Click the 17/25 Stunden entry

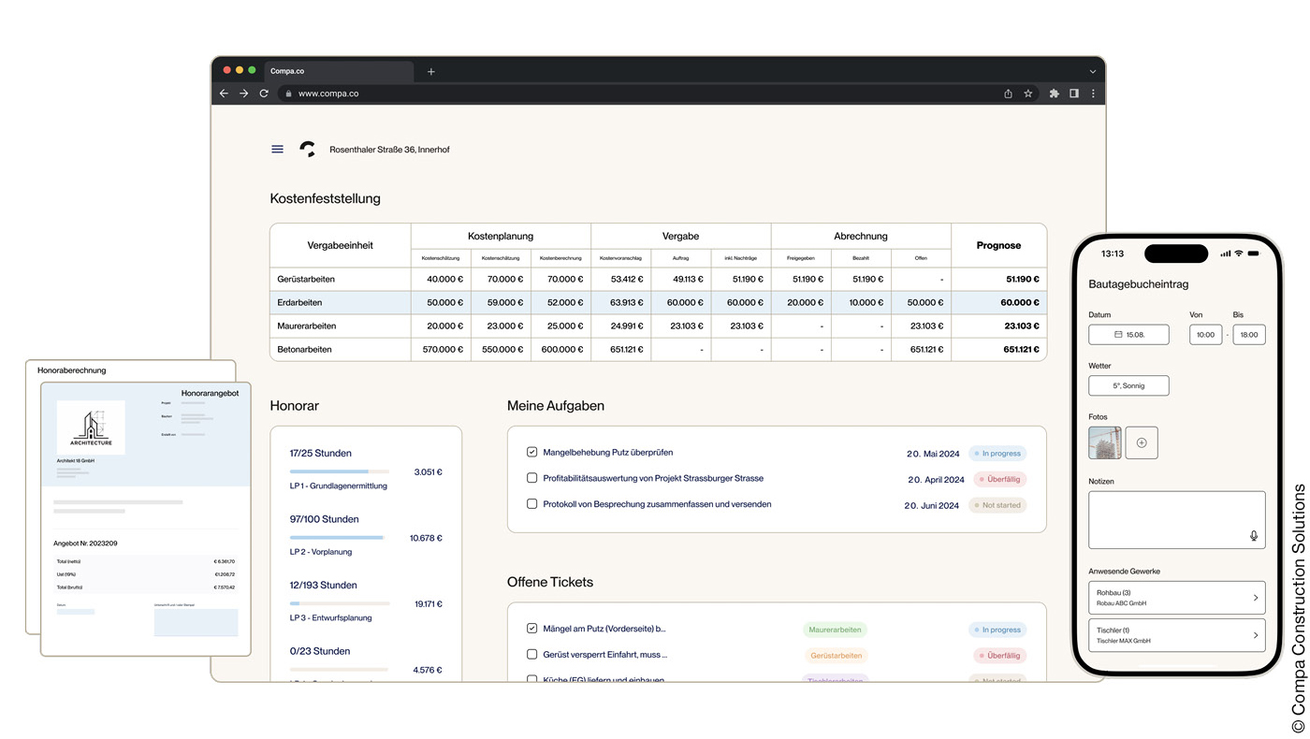coord(320,453)
